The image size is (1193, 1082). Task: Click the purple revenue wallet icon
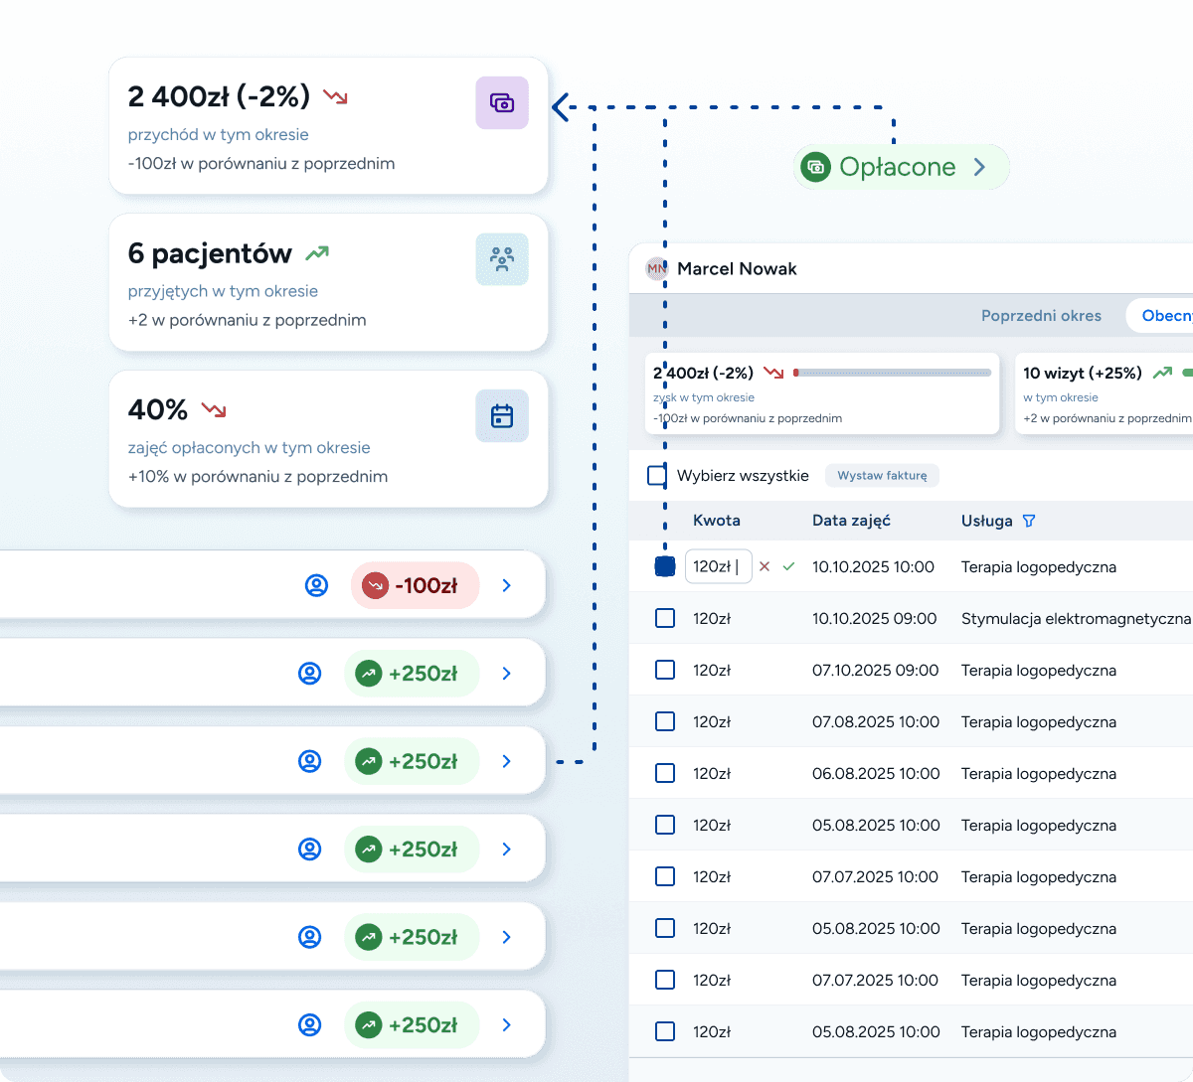coord(502,103)
